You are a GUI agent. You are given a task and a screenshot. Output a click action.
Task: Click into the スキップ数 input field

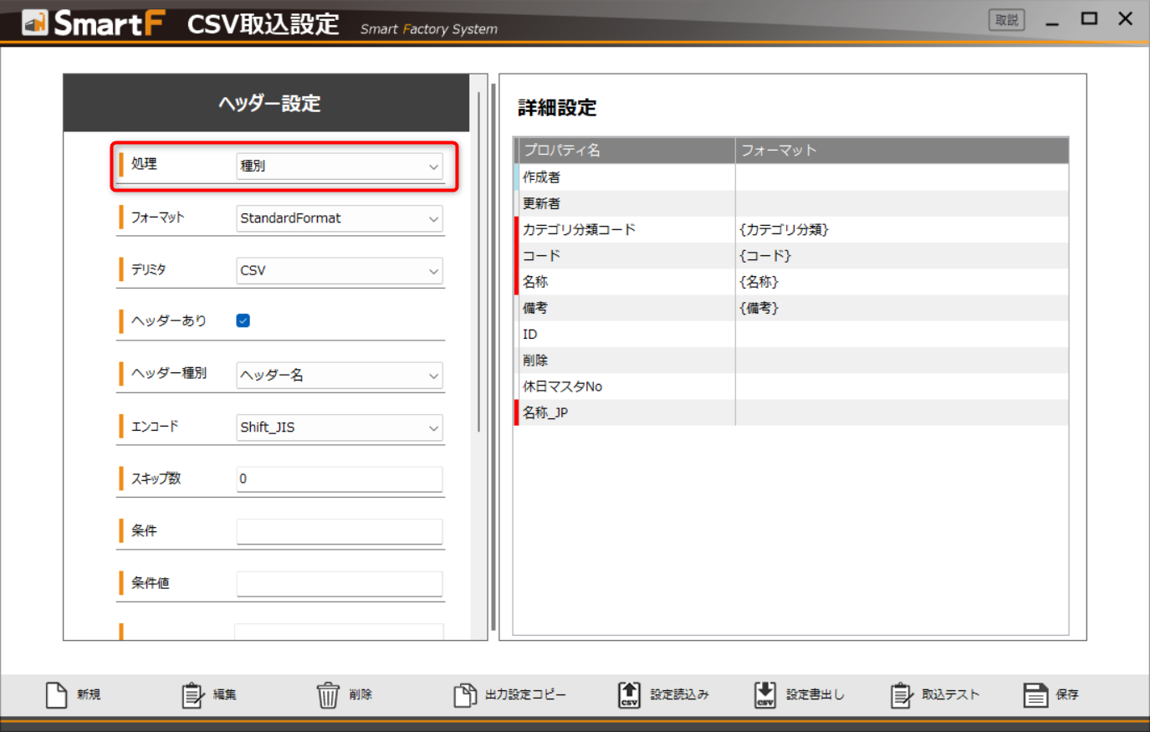coord(339,479)
